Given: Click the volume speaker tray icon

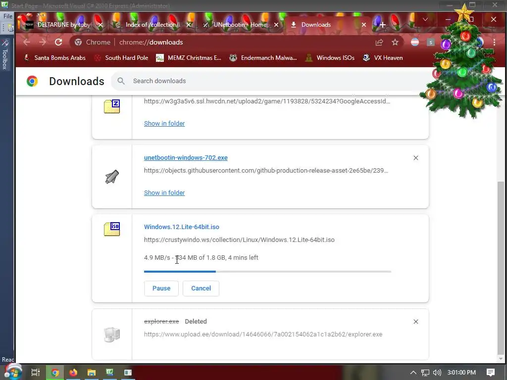Looking at the screenshot, I should click(x=437, y=373).
